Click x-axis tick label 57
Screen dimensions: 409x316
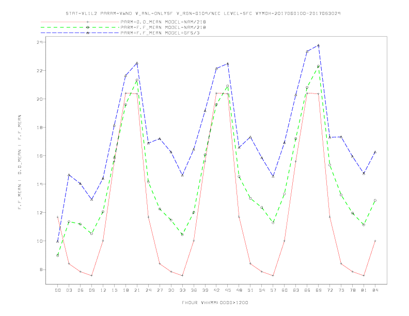273,290
